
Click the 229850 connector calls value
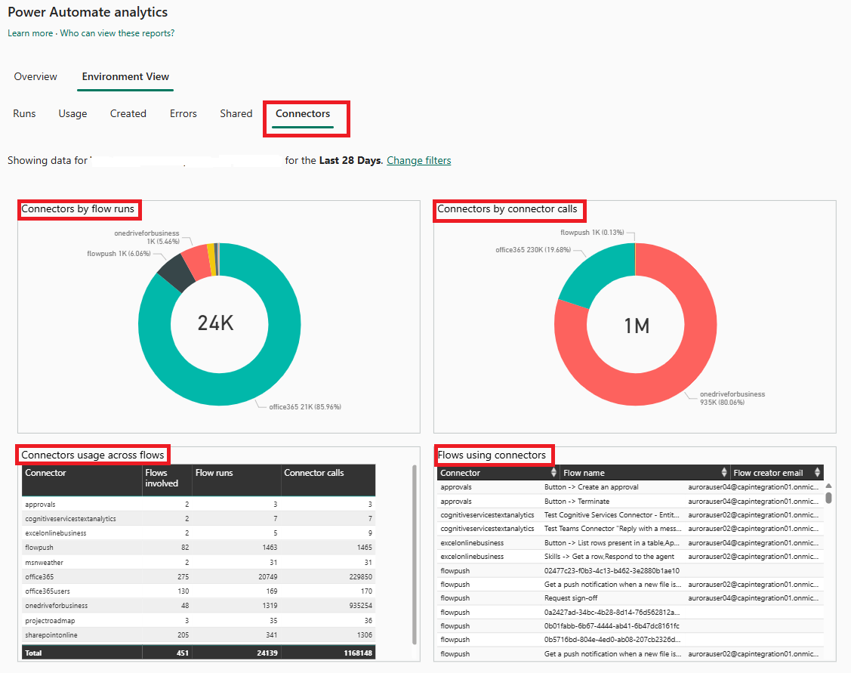point(360,577)
